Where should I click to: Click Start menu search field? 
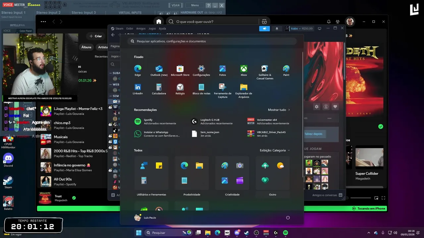(x=212, y=41)
